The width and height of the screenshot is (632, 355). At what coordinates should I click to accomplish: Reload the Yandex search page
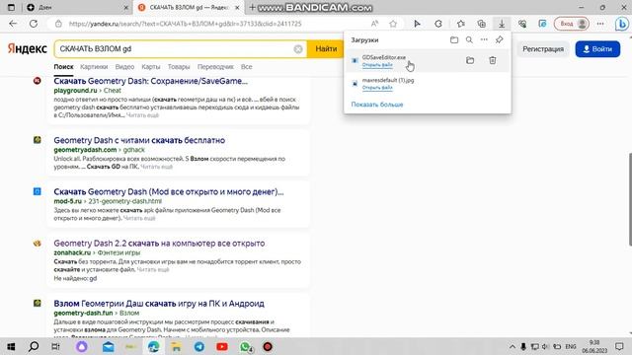[34, 24]
